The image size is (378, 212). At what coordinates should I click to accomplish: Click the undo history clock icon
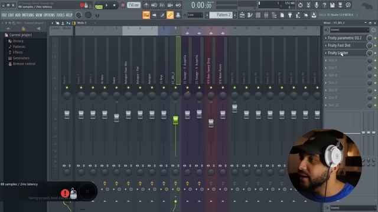pyautogui.click(x=301, y=5)
